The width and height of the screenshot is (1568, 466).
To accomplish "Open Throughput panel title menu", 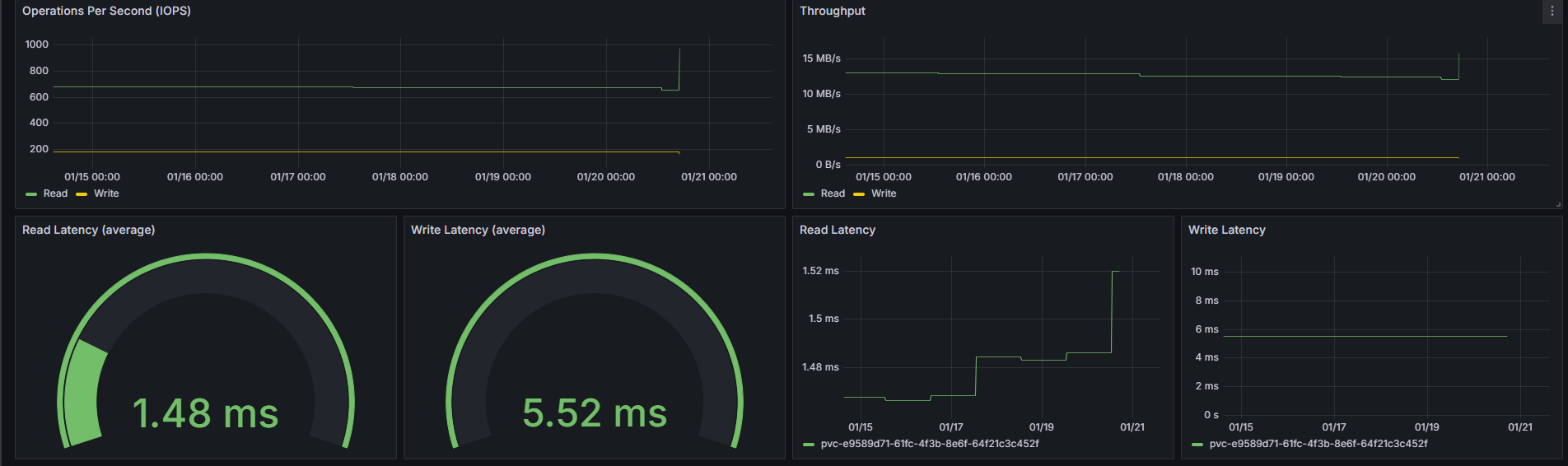I will click(x=832, y=11).
